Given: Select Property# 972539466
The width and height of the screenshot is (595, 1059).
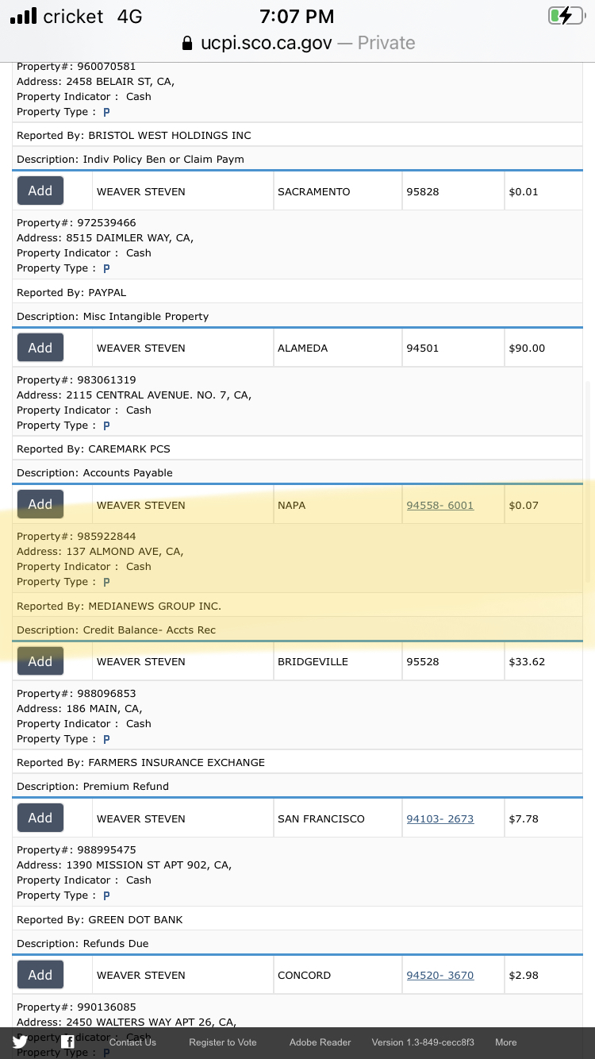Looking at the screenshot, I should [76, 223].
